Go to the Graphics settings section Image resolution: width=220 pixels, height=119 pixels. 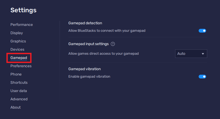point(18,41)
